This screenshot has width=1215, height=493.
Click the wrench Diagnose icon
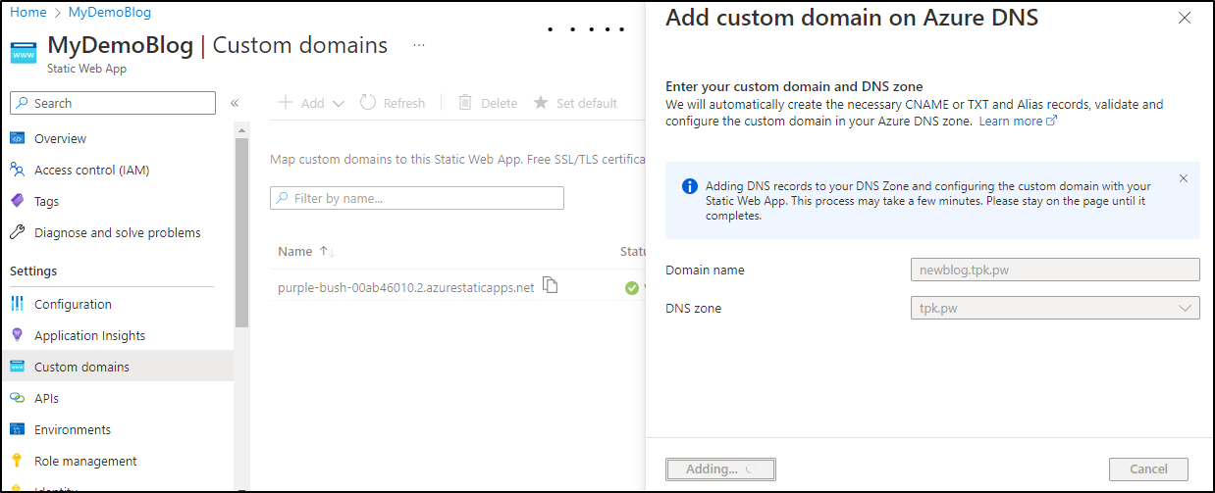tap(17, 232)
